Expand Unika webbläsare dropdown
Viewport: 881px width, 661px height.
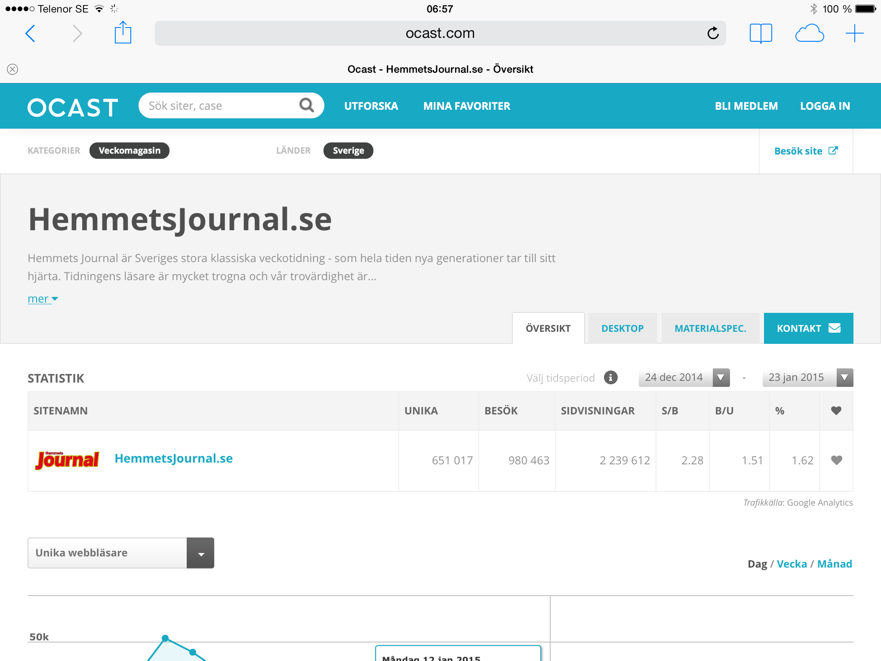200,553
